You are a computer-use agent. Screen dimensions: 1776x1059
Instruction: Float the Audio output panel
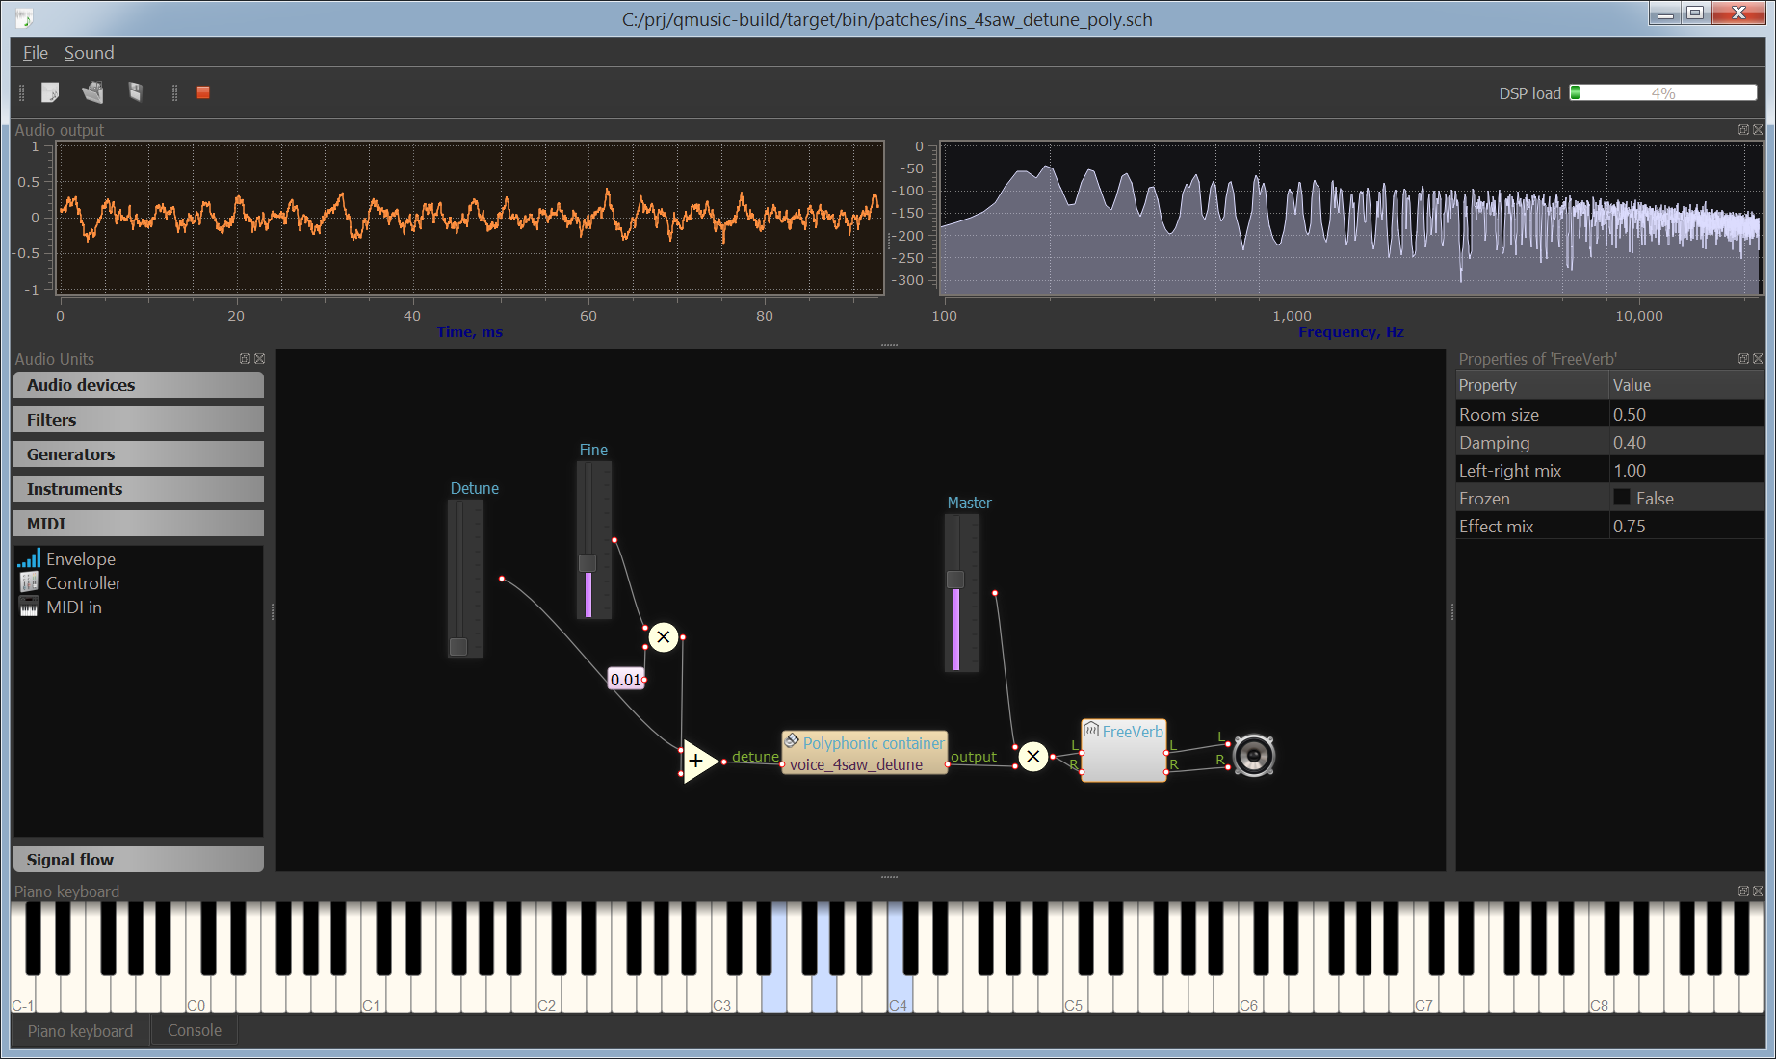[x=1743, y=129]
